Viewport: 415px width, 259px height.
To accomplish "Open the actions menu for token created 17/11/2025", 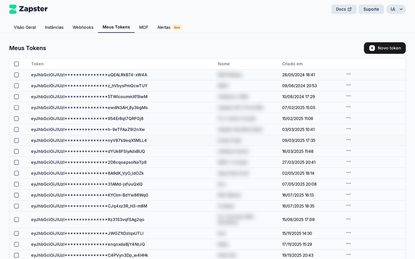I will click(x=348, y=244).
